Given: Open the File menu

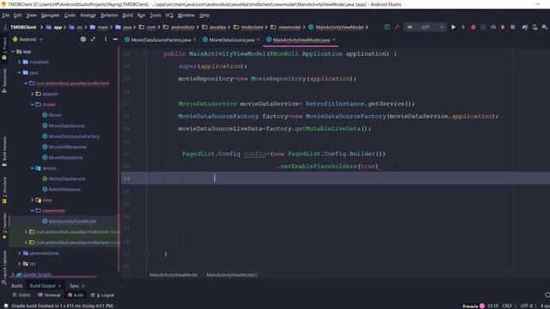Looking at the screenshot, I should tap(6, 15).
